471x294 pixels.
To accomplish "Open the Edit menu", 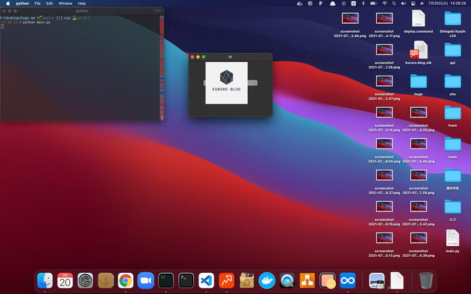I will coord(50,3).
